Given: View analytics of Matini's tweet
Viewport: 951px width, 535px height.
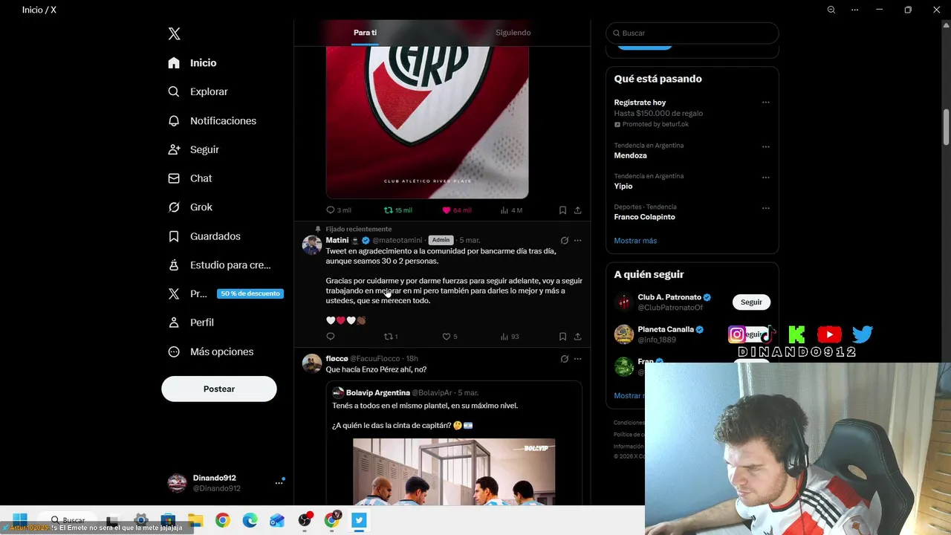Looking at the screenshot, I should tap(510, 337).
